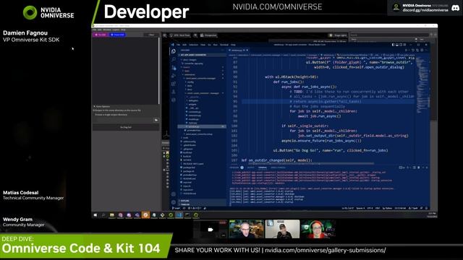This screenshot has width=463, height=260.
Task: Toggle the VS Code secondary side bar layout icon
Action: [x=401, y=45]
